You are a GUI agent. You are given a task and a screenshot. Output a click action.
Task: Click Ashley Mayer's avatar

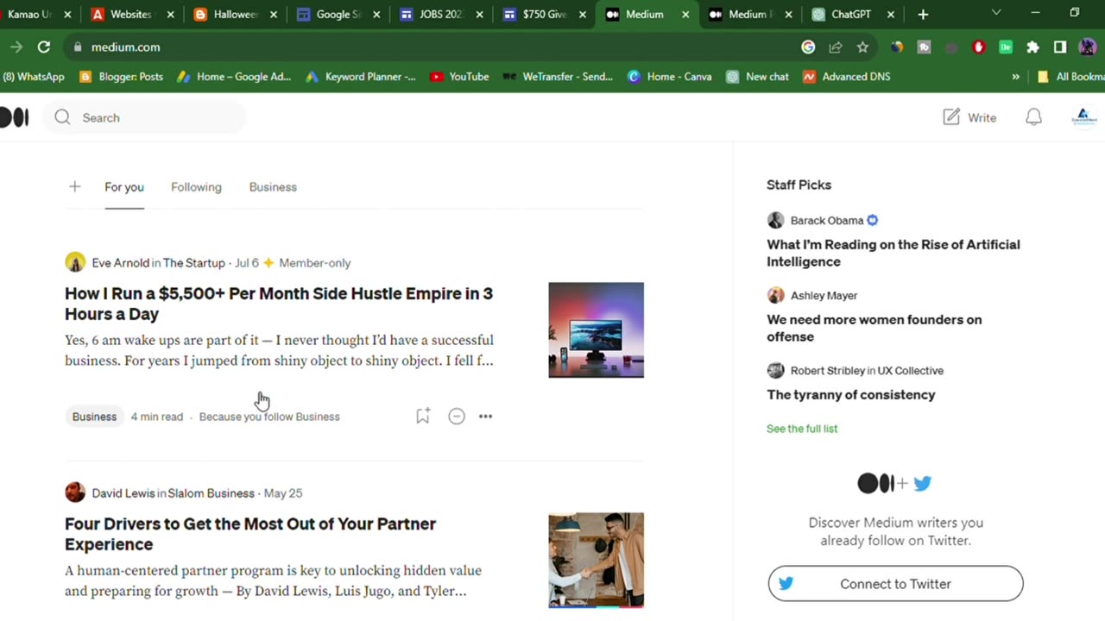776,295
